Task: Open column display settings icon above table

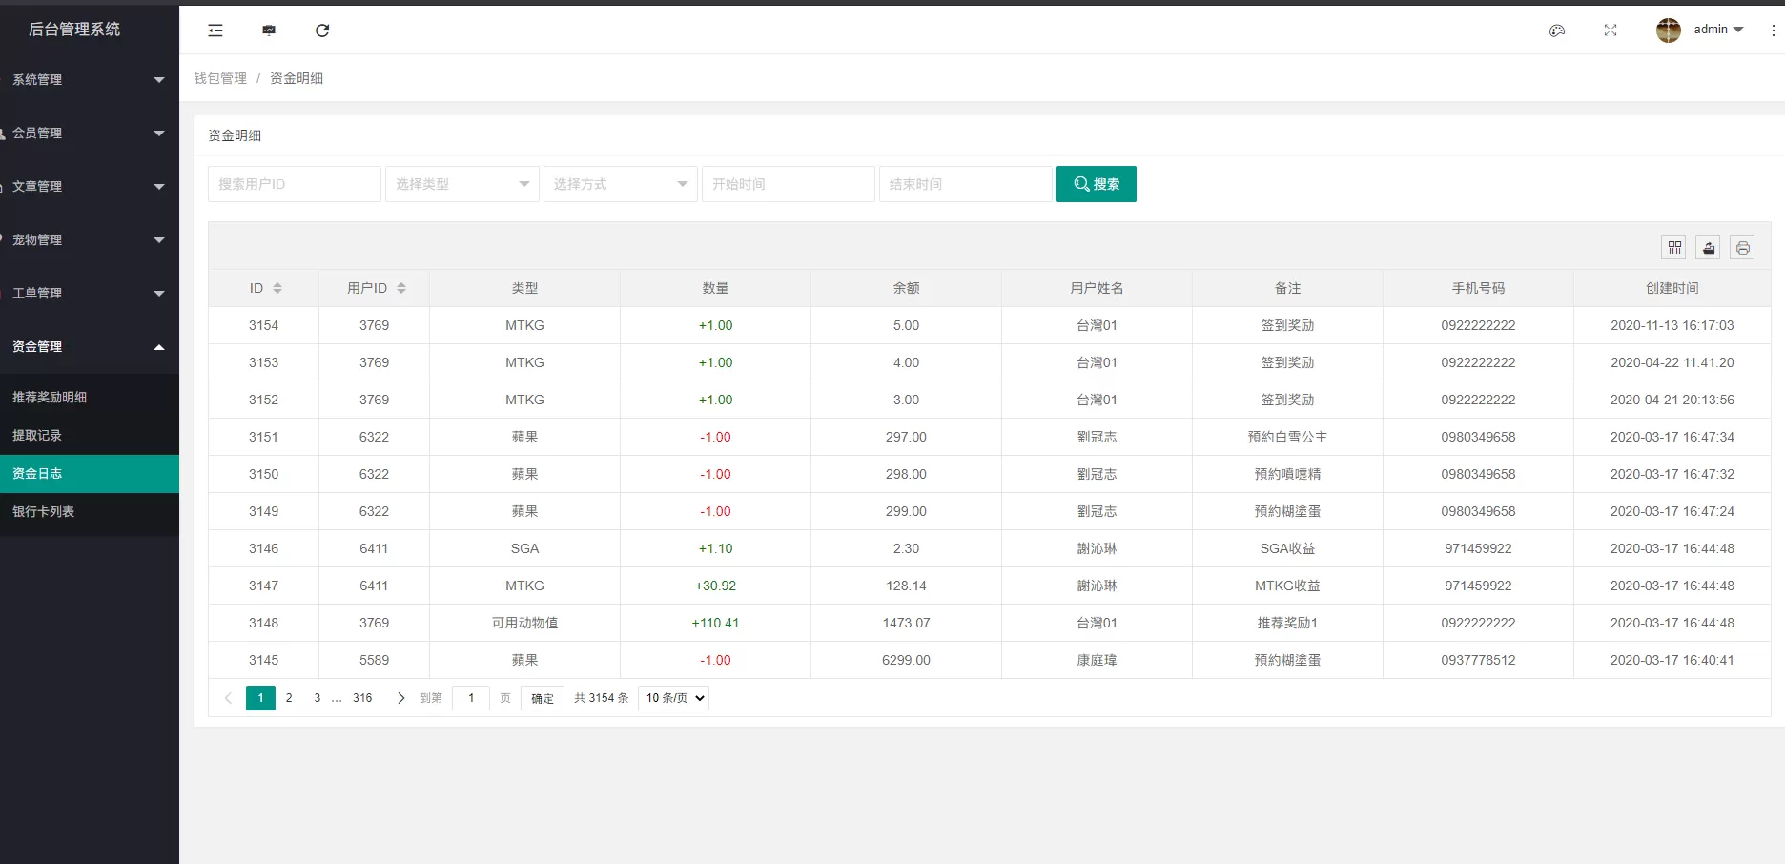Action: tap(1674, 247)
